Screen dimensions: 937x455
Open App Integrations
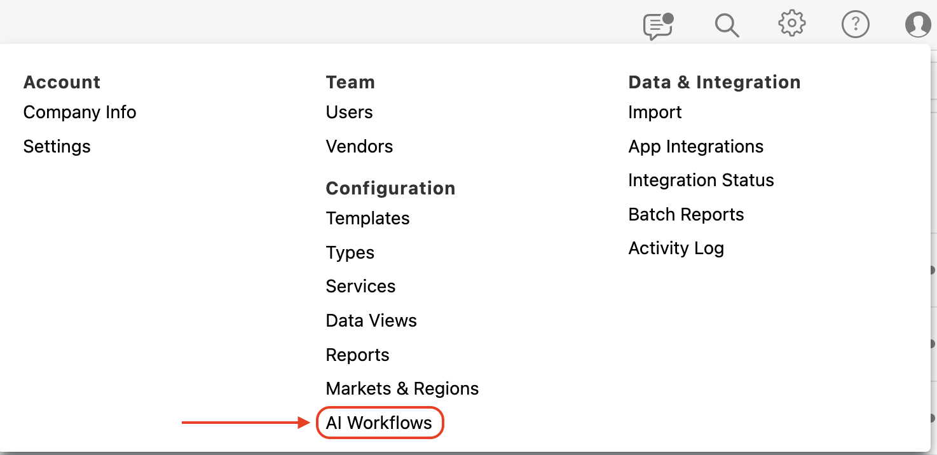[x=695, y=147]
